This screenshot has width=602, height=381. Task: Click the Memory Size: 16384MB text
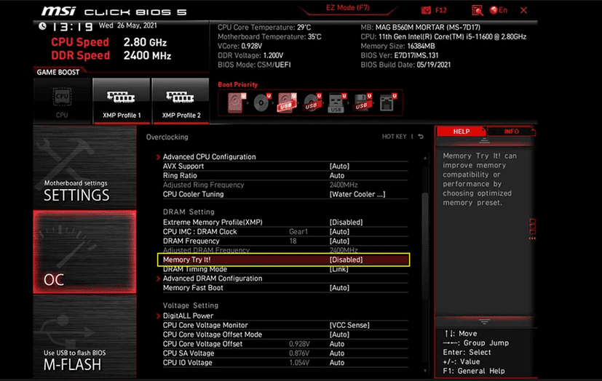tap(397, 46)
